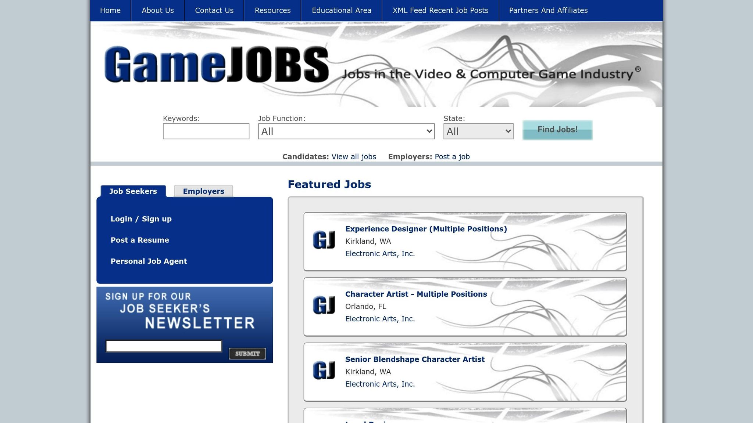Open Login / Sign up link
Image resolution: width=753 pixels, height=423 pixels.
[x=141, y=219]
